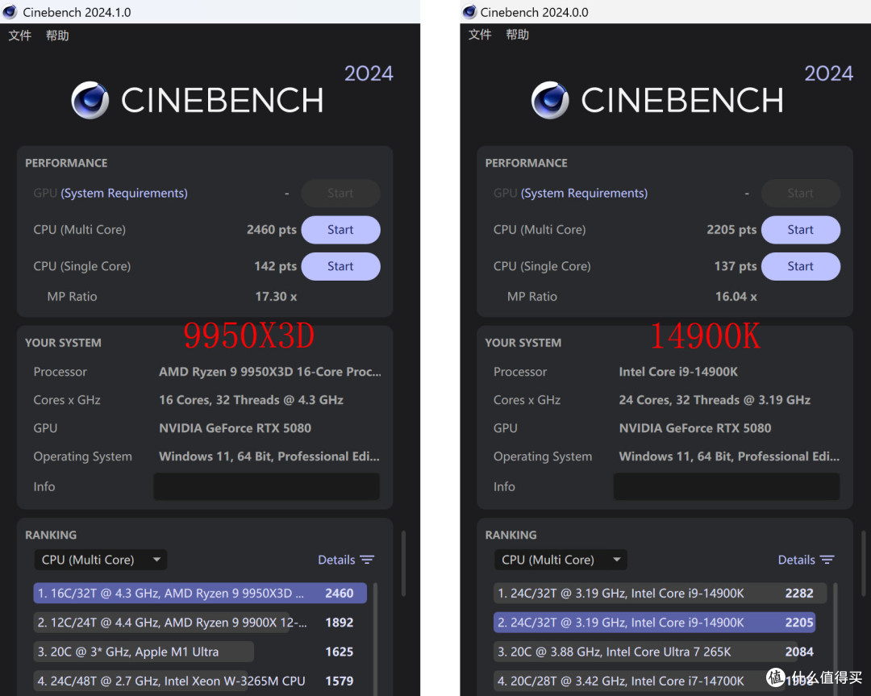This screenshot has height=696, width=871.
Task: Start CPU Multi Core test on 14900K window
Action: tap(801, 229)
